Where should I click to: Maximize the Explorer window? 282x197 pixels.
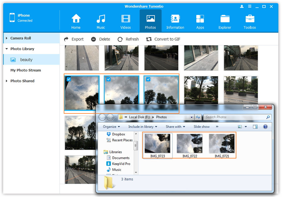[x=255, y=107]
